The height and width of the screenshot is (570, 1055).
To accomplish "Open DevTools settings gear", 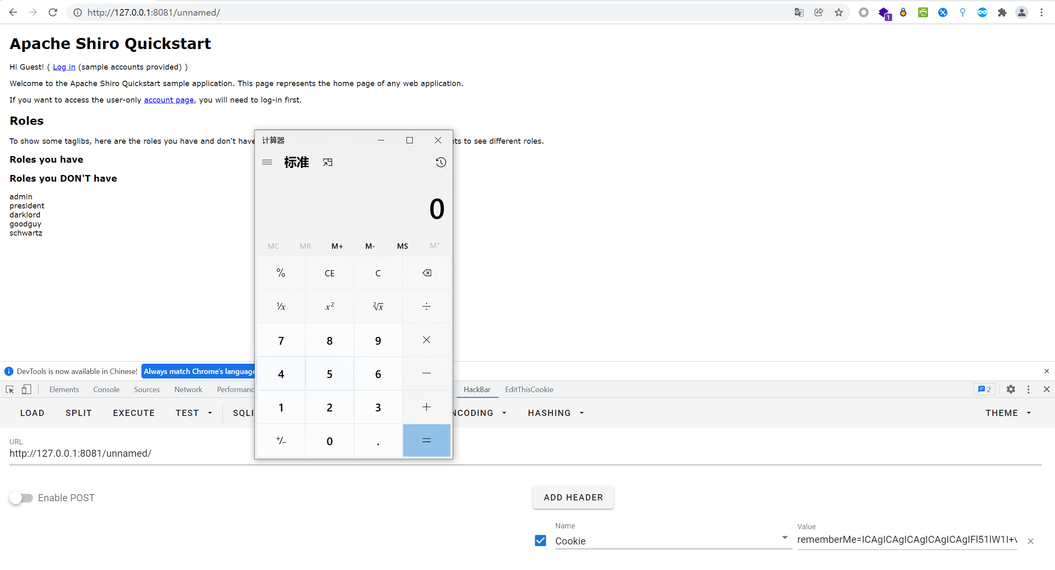I will tap(1010, 389).
